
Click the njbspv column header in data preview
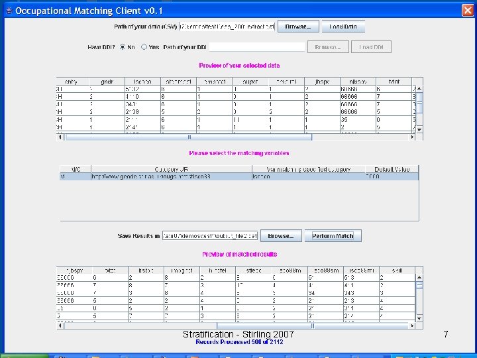click(x=358, y=82)
